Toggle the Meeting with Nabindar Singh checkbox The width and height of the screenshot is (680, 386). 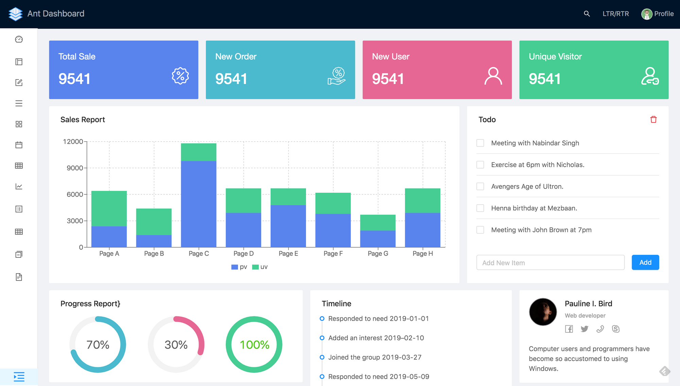(x=480, y=143)
